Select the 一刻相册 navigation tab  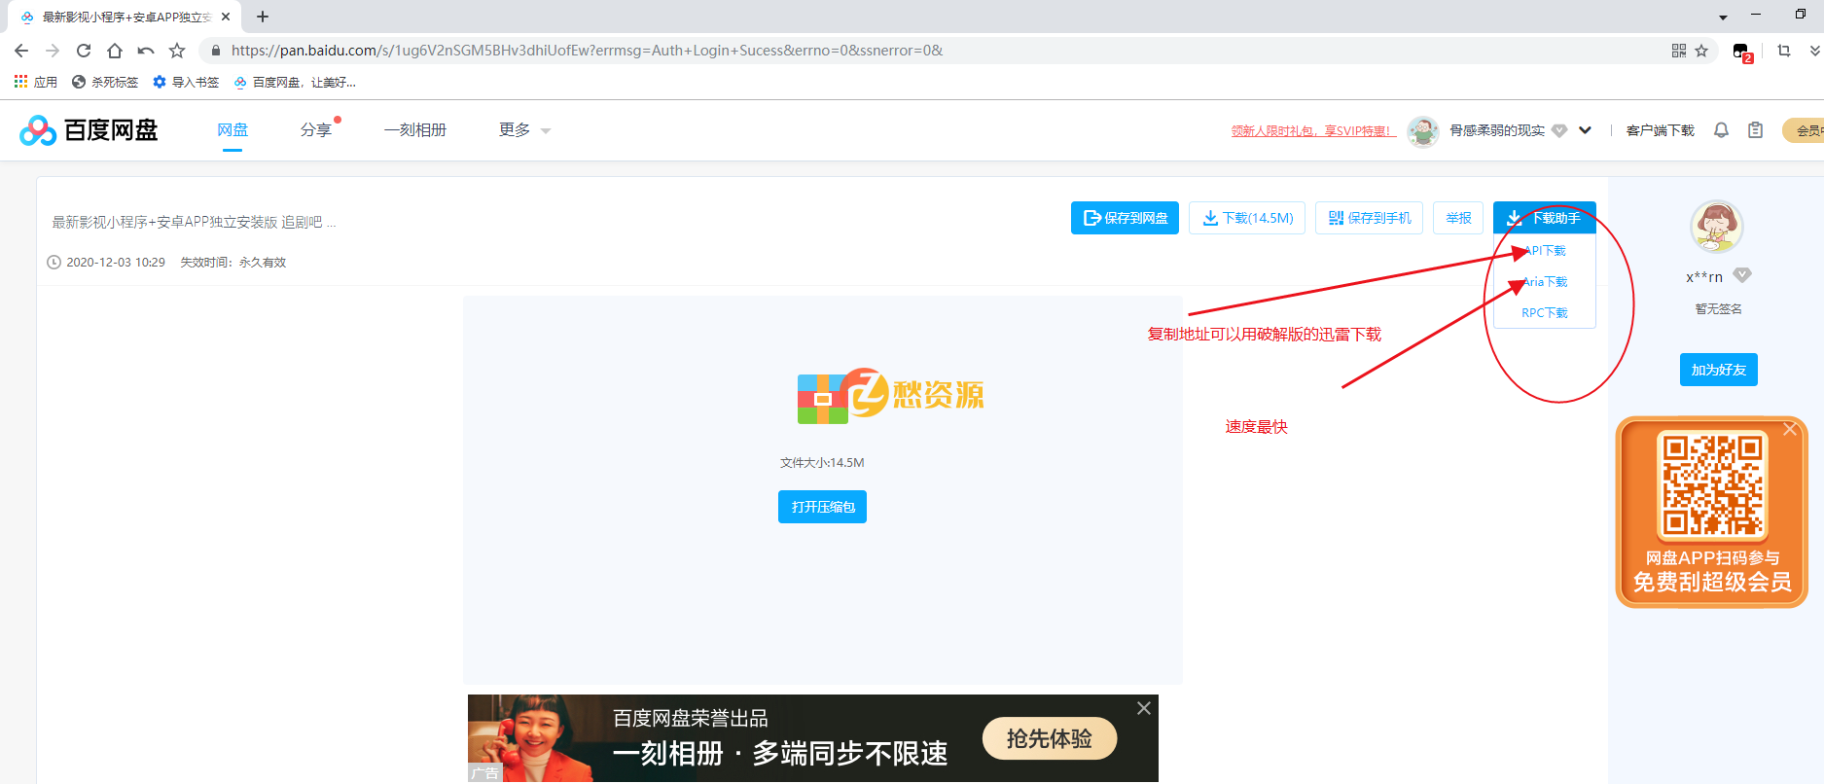(x=415, y=129)
